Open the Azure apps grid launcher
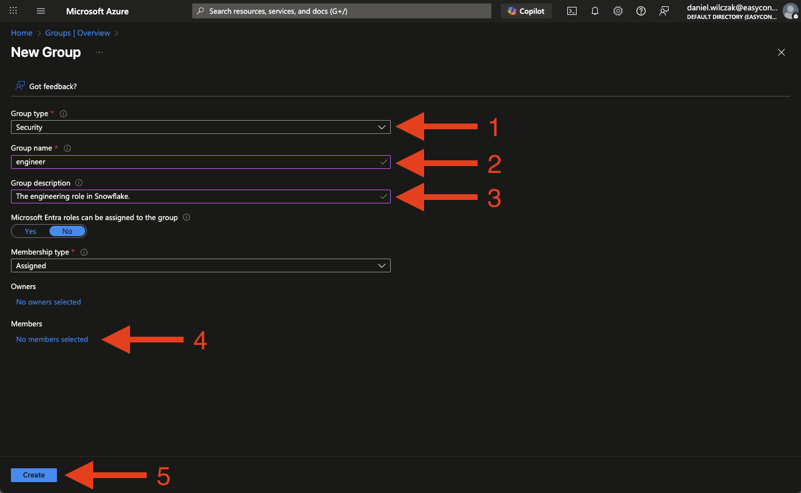 click(14, 11)
